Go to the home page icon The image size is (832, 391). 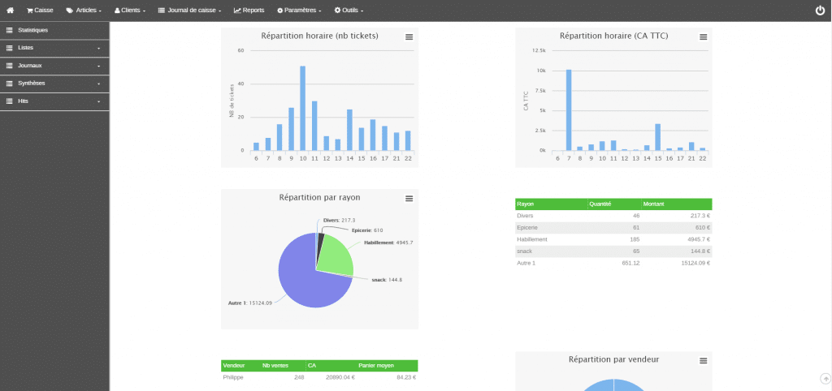(x=10, y=10)
